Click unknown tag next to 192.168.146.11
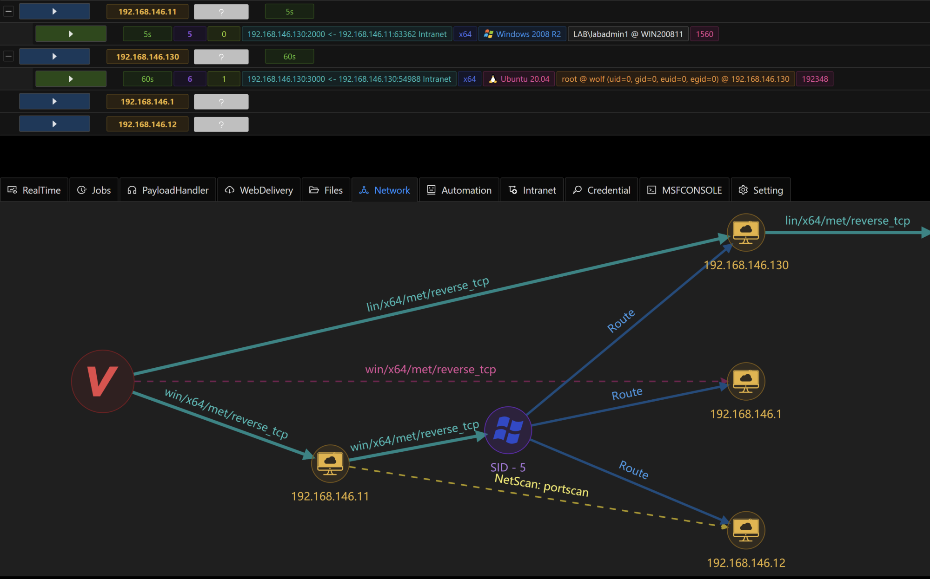Image resolution: width=930 pixels, height=579 pixels. point(221,12)
